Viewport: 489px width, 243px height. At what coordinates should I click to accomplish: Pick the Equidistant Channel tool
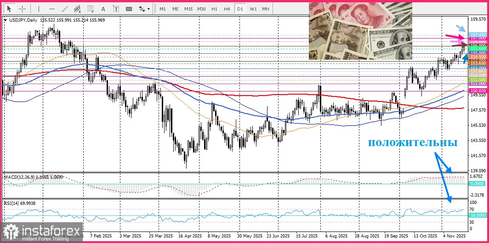coord(78,9)
